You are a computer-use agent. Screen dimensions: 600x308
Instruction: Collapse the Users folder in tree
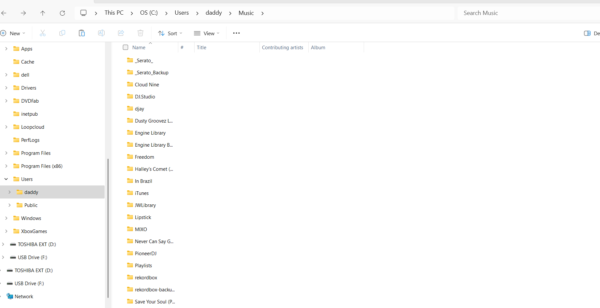(x=6, y=179)
